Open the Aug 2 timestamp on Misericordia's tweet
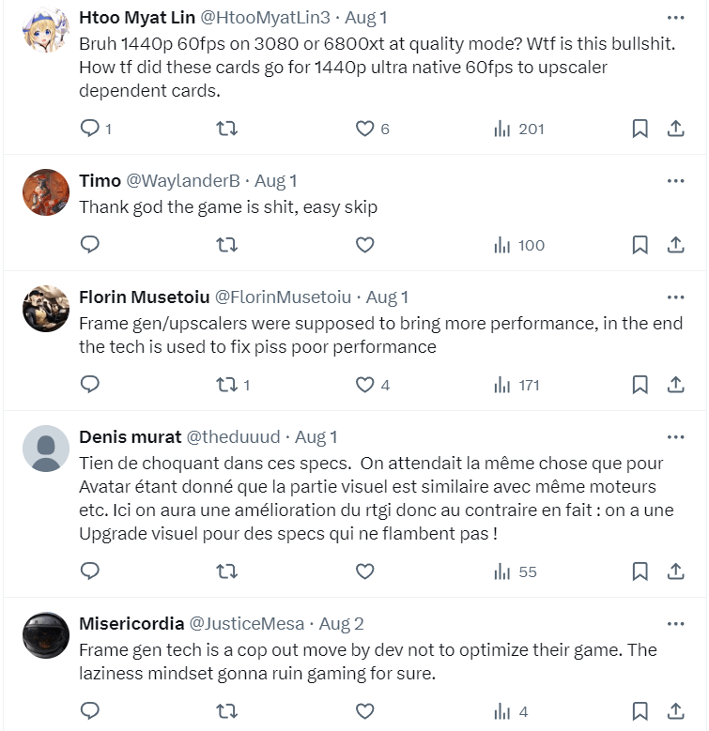This screenshot has height=731, width=709. 341,624
